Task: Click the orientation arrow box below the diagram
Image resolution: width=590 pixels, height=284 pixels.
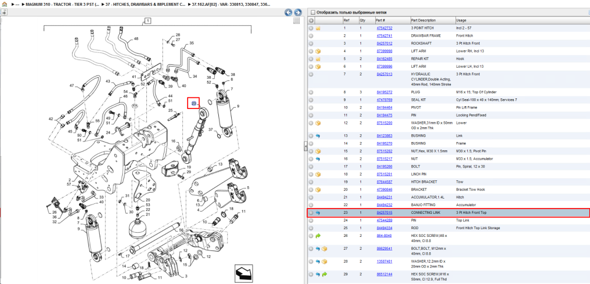Action: pyautogui.click(x=242, y=272)
